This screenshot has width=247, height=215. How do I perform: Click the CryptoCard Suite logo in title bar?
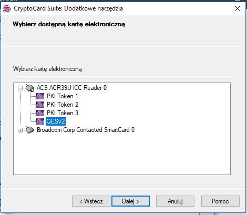7,8
